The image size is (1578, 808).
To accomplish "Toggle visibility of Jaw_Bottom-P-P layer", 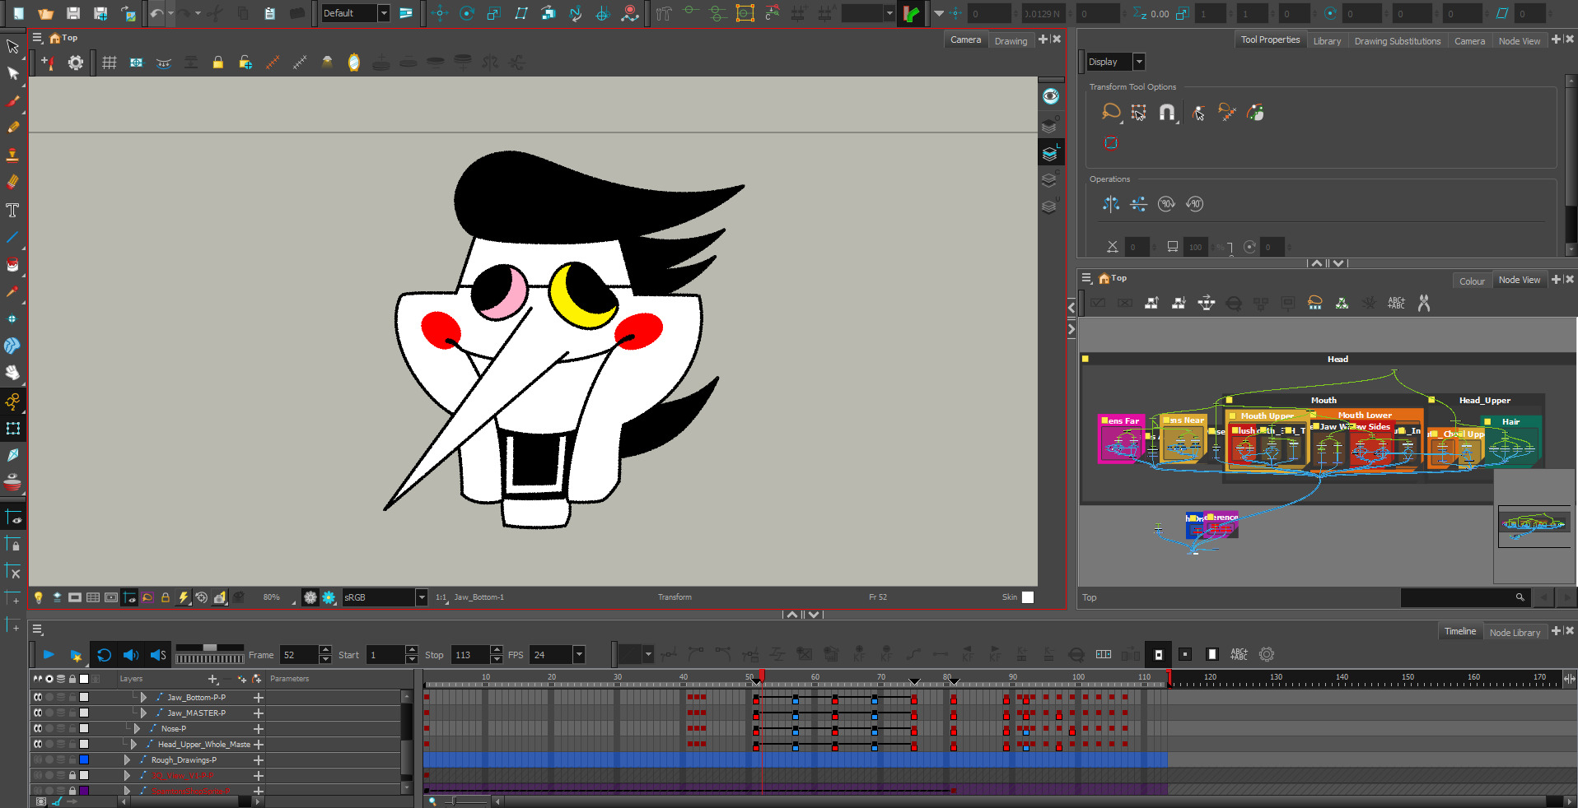I will 38,697.
